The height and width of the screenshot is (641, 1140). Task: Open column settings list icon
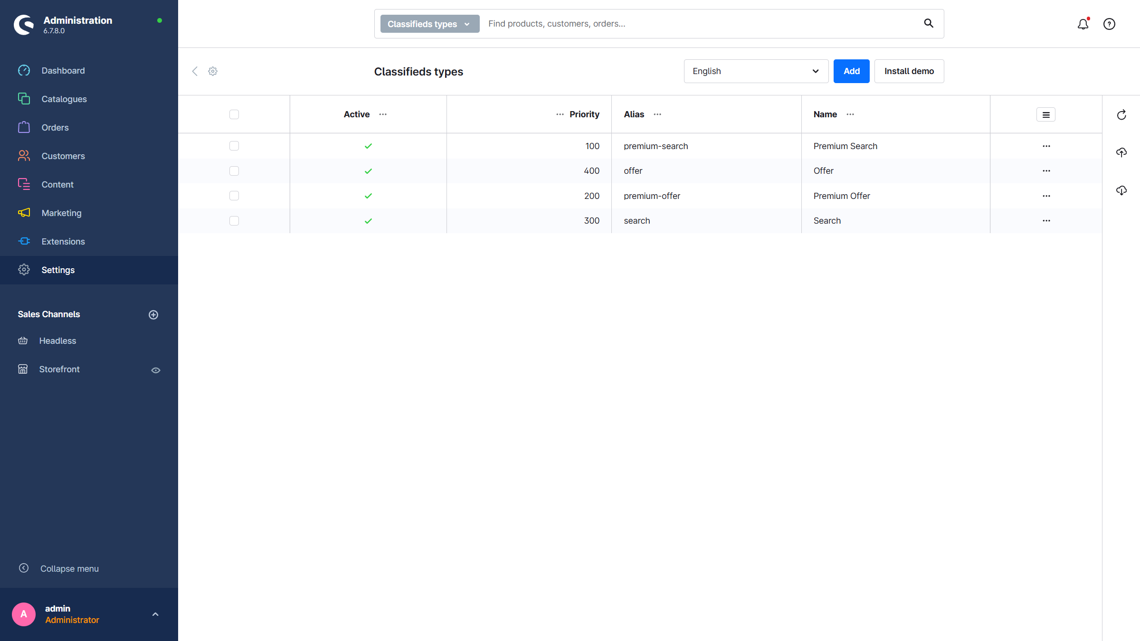pos(1045,114)
